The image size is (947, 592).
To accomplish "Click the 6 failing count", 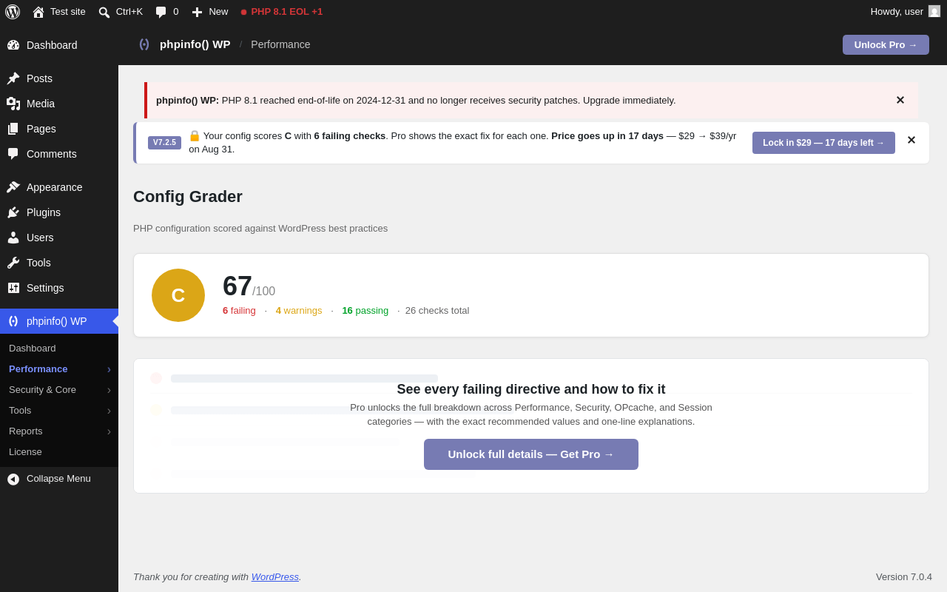I will (x=239, y=311).
